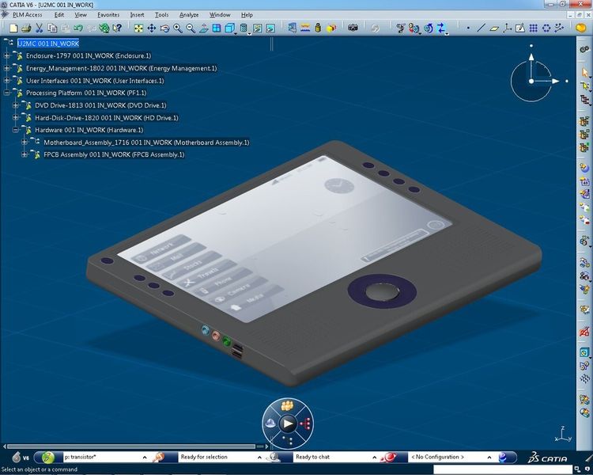Click the Rectangular Pattern grid icon
The image size is (593, 475).
[x=533, y=28]
